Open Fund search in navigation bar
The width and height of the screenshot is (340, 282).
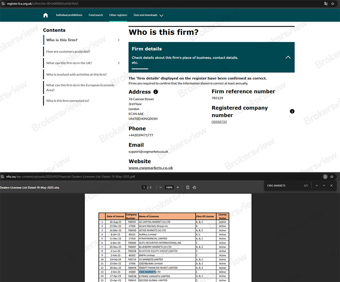tap(96, 15)
